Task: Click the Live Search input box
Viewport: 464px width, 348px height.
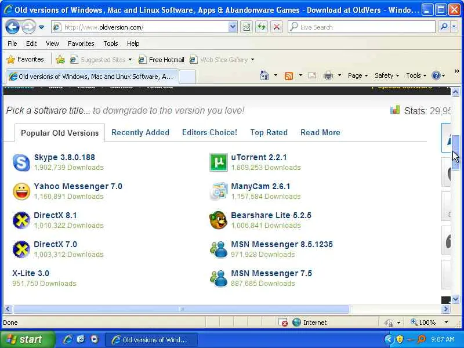Action: coord(361,27)
